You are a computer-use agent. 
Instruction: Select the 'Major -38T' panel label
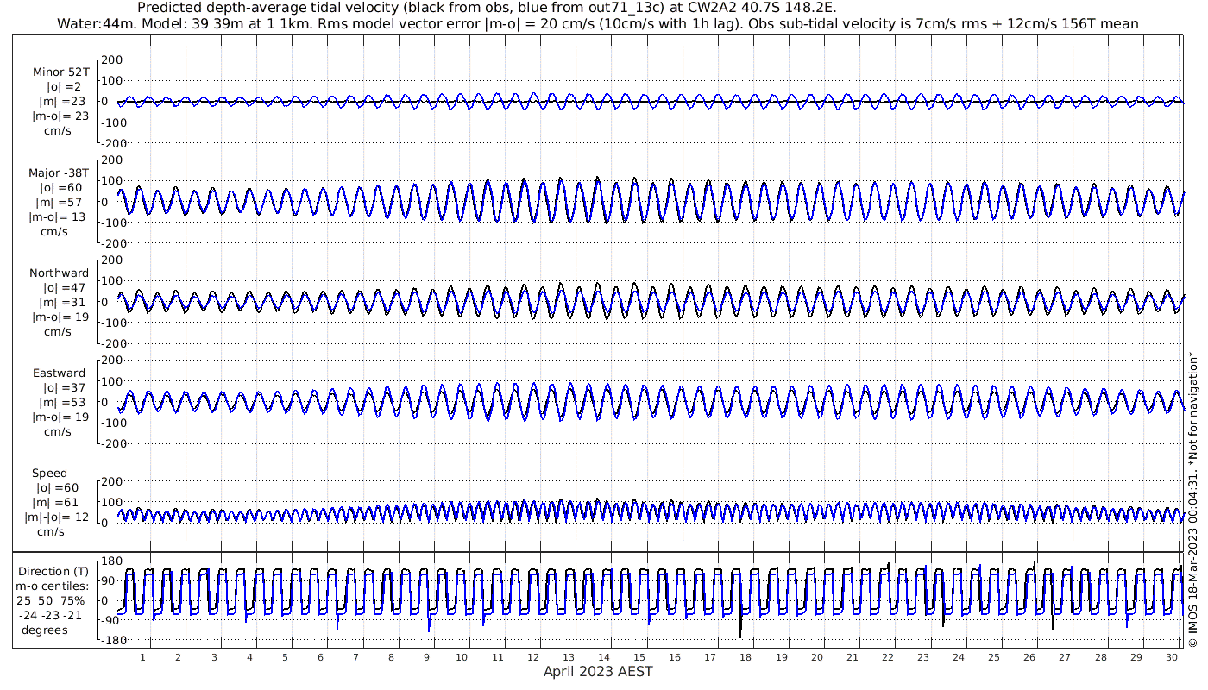[x=60, y=173]
